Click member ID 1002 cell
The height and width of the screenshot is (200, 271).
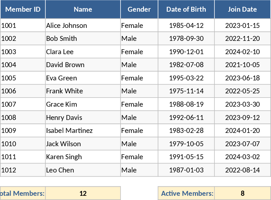pos(23,39)
